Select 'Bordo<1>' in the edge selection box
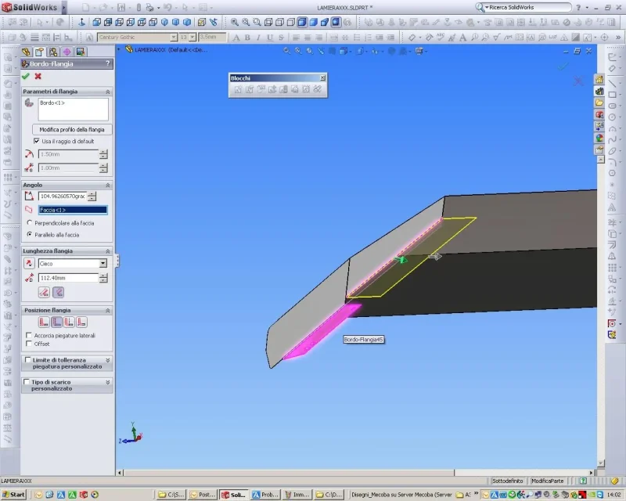This screenshot has height=501, width=626. click(52, 103)
